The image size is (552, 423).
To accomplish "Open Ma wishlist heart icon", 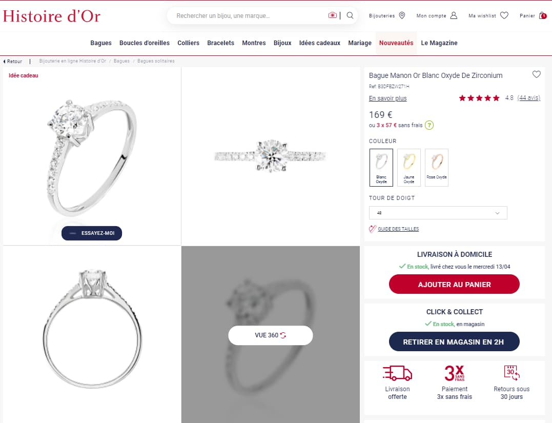I will [x=504, y=15].
